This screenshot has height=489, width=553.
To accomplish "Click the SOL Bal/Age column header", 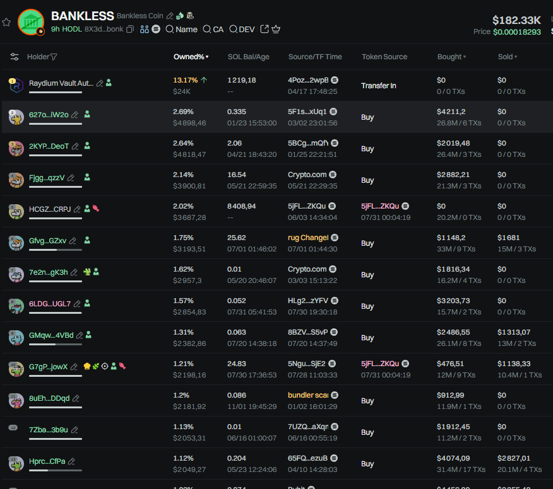I will 248,57.
